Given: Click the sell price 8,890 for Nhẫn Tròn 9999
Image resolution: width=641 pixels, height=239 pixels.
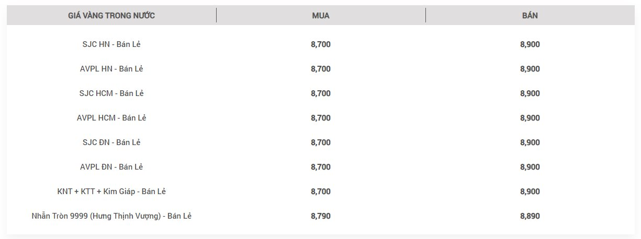Looking at the screenshot, I should [530, 216].
